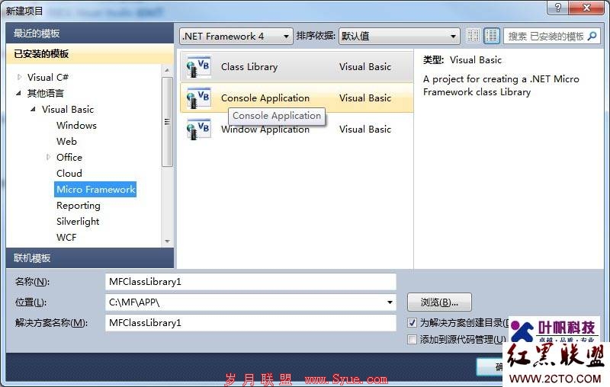This screenshot has width=610, height=387.
Task: Click the tree scrollbar up arrow
Action: (167, 70)
